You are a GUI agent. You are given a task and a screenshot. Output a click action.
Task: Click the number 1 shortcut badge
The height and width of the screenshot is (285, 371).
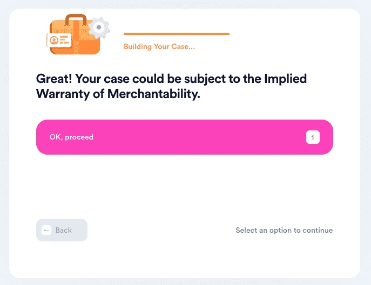coord(313,137)
